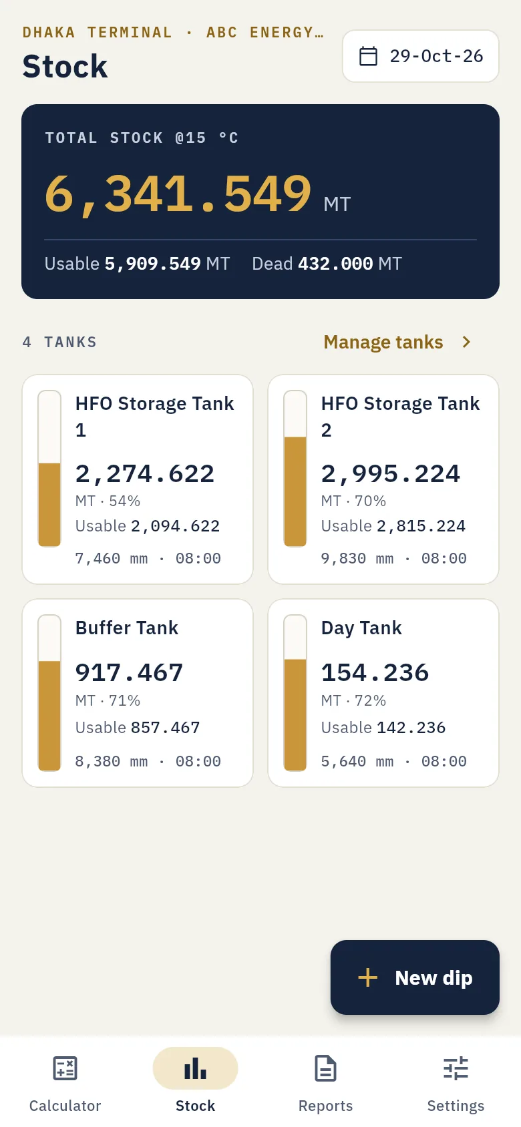Select the Stock bar chart icon

(195, 1068)
